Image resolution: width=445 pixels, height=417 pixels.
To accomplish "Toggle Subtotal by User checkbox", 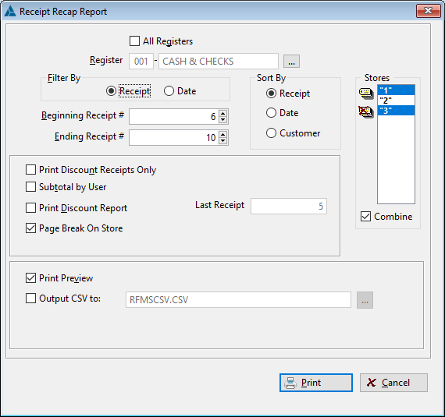I will [30, 187].
